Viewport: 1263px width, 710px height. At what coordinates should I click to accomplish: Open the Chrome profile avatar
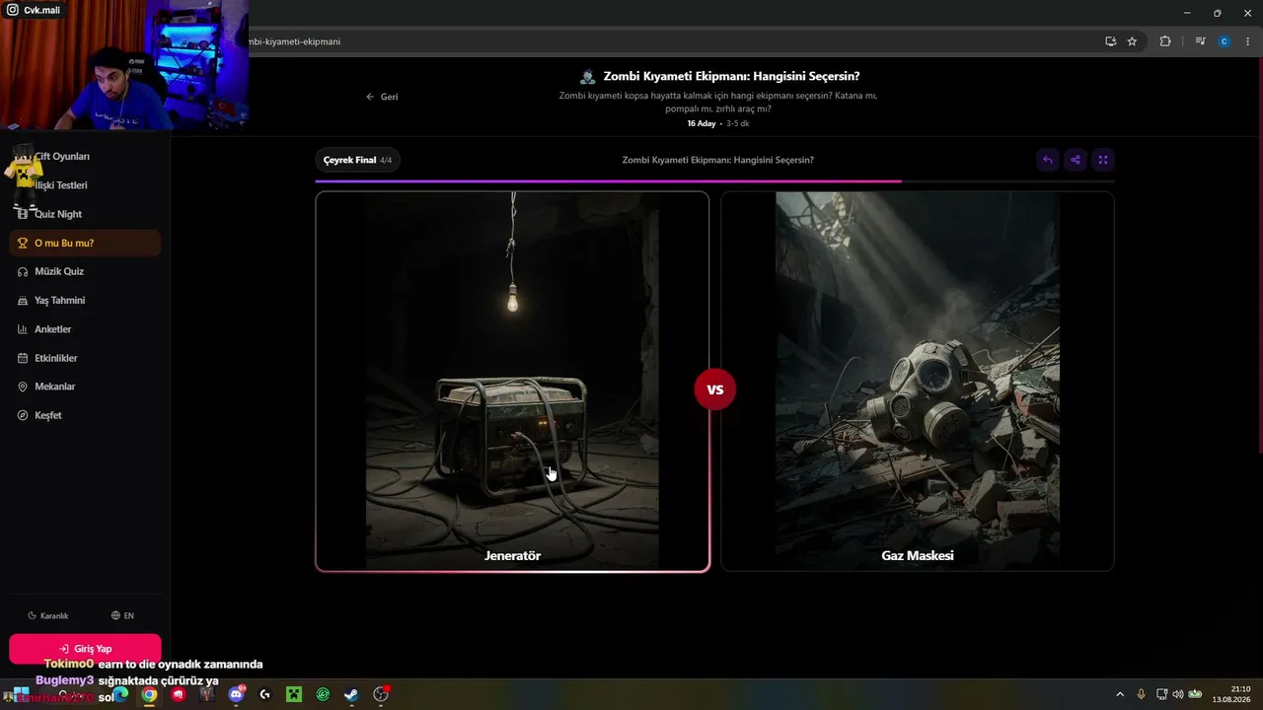(1225, 41)
